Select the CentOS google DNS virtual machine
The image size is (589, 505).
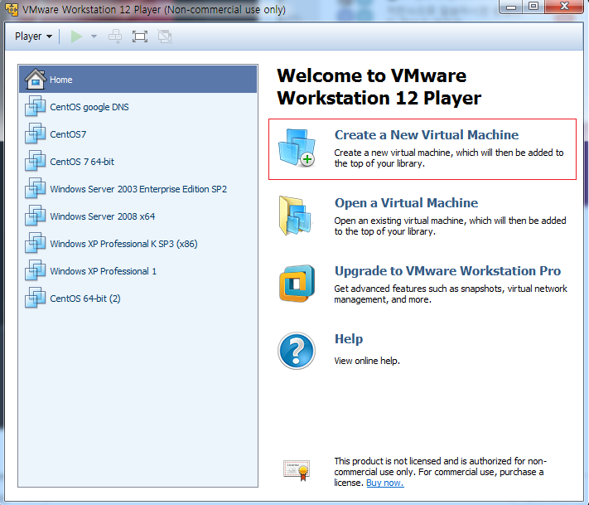pyautogui.click(x=138, y=107)
